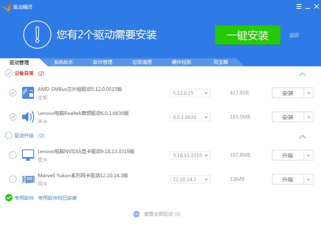Viewport: 321px width, 225px height.
Task: Click the 驱动升级 (2) heading text
Action: pos(29,136)
